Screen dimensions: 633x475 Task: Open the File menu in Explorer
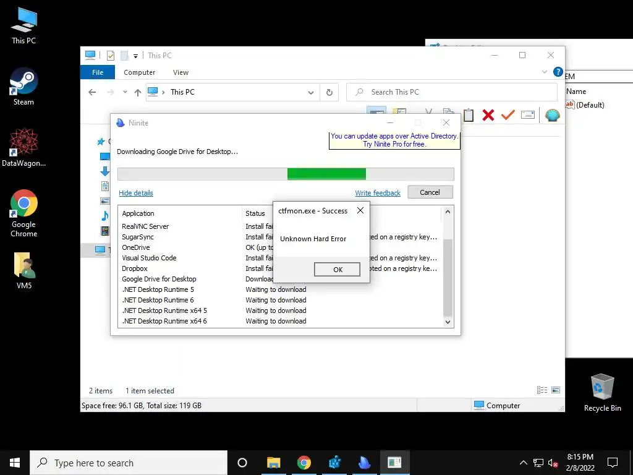tap(98, 72)
